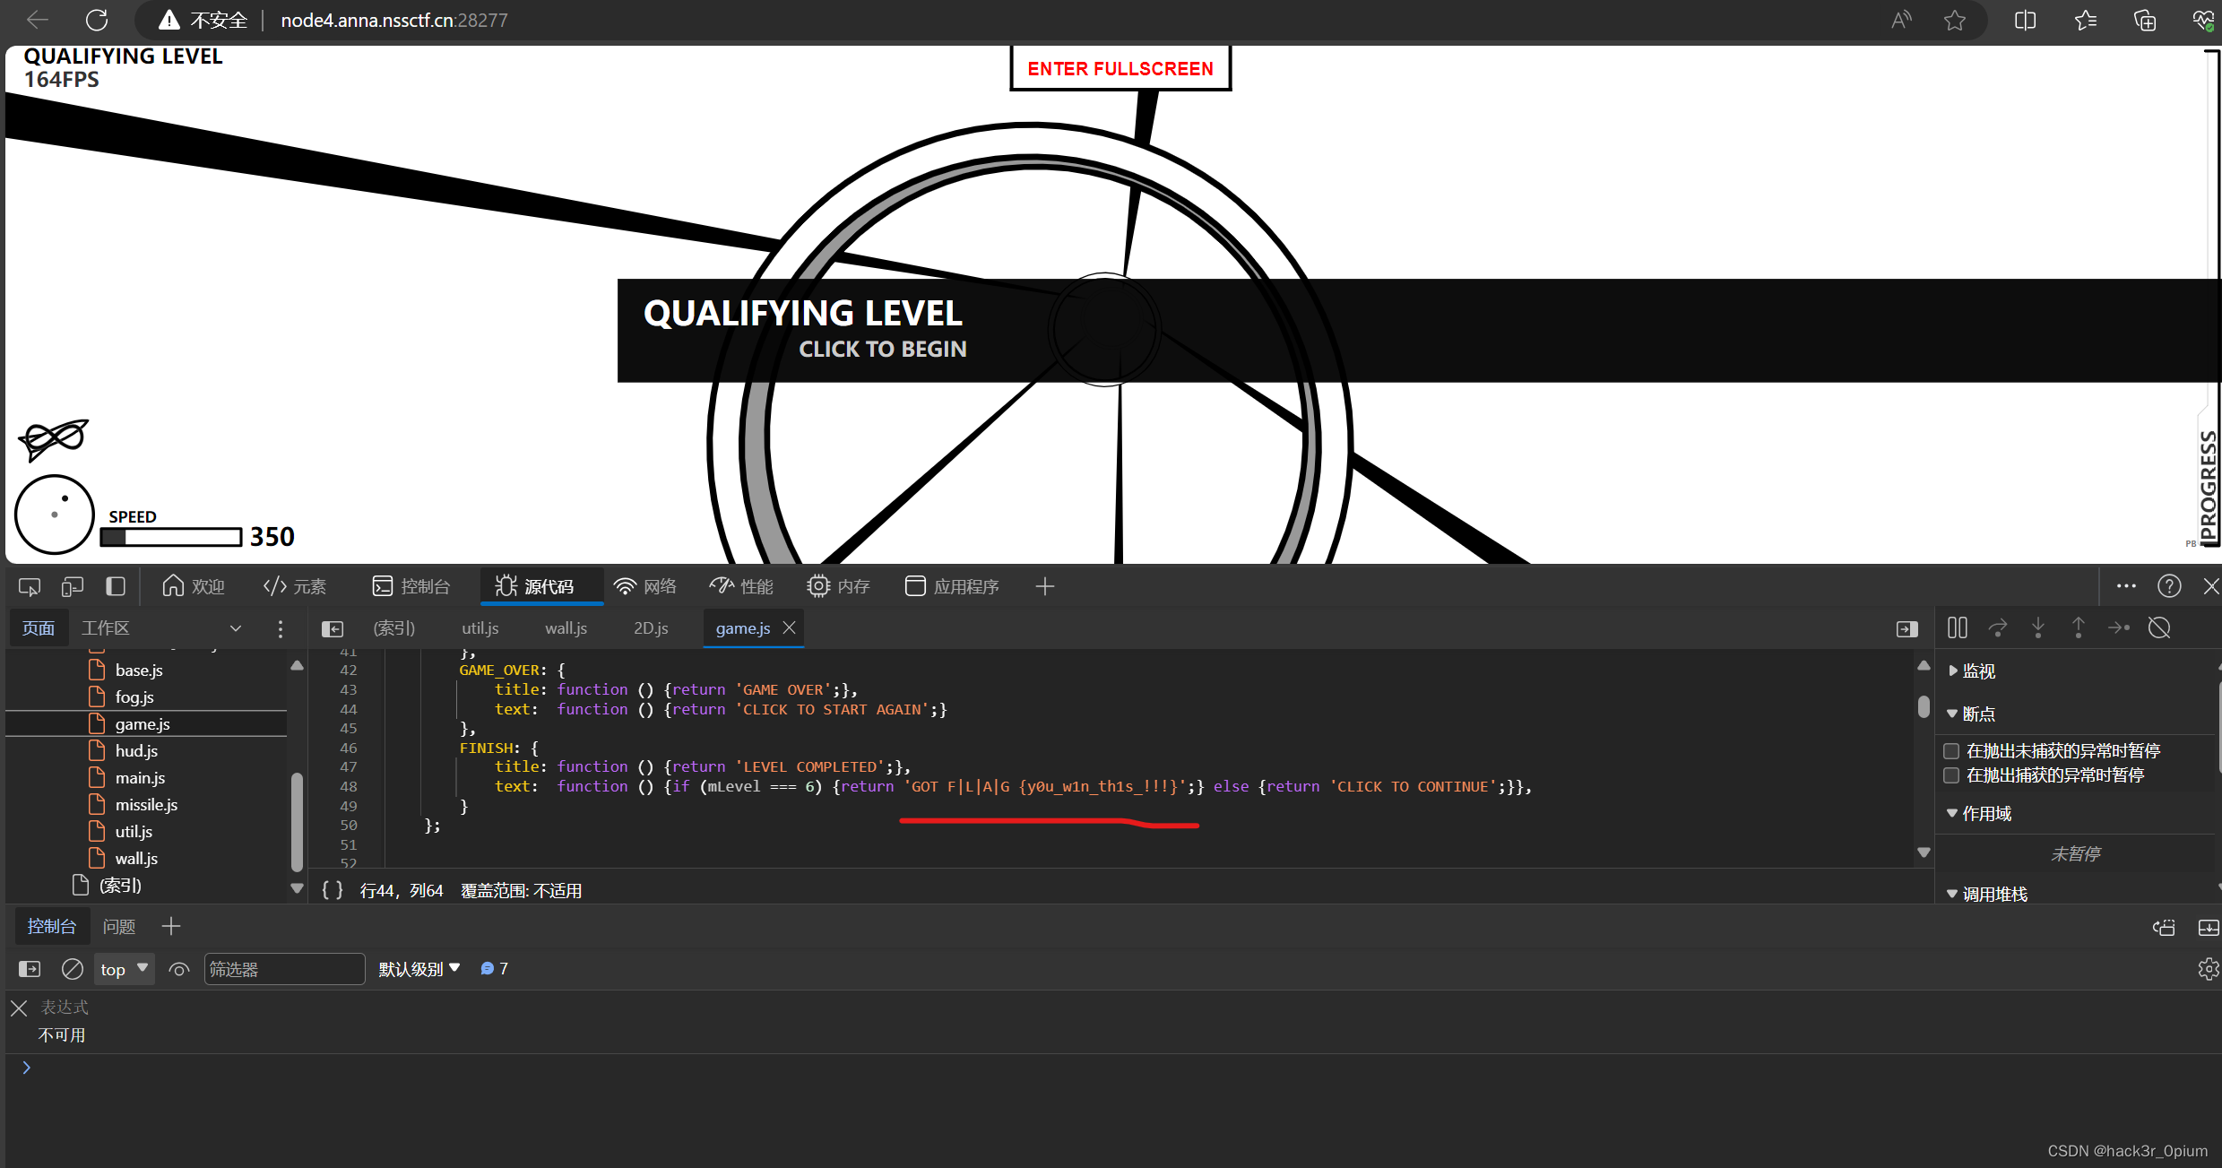Click the inspect element picker icon
The image size is (2222, 1168).
[x=30, y=586]
